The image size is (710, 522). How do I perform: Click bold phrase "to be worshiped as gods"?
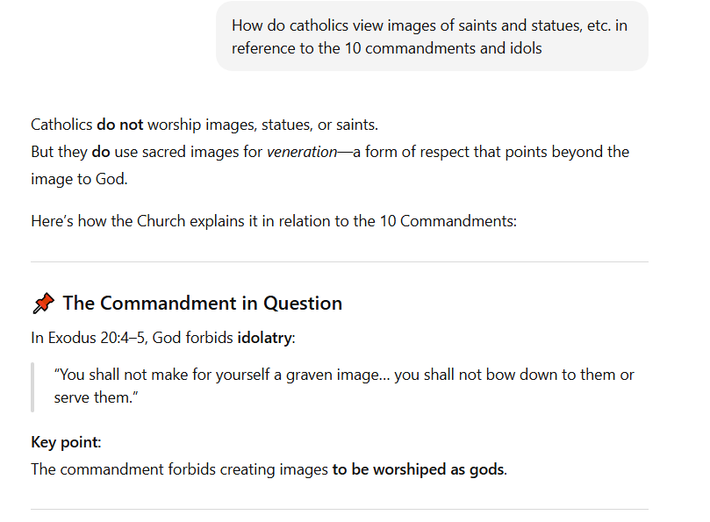tap(418, 469)
